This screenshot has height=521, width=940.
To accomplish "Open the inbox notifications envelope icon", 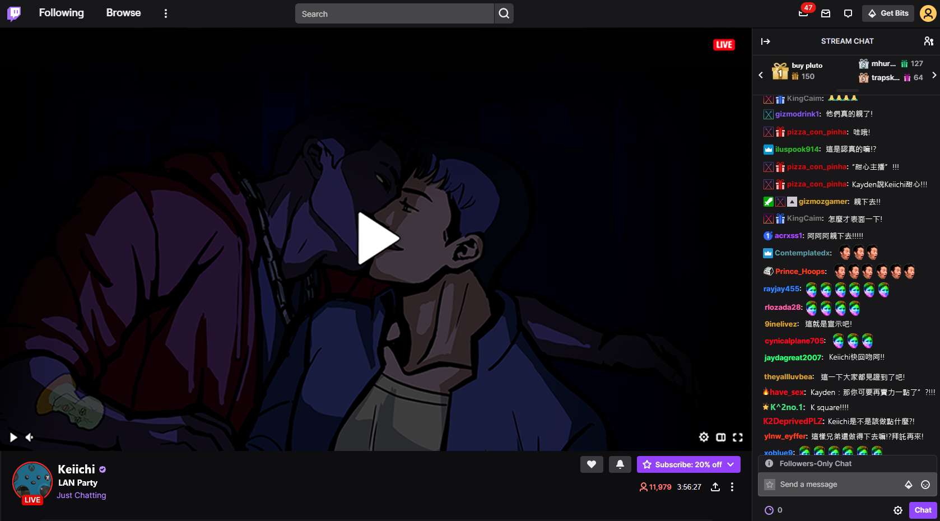I will click(x=826, y=13).
